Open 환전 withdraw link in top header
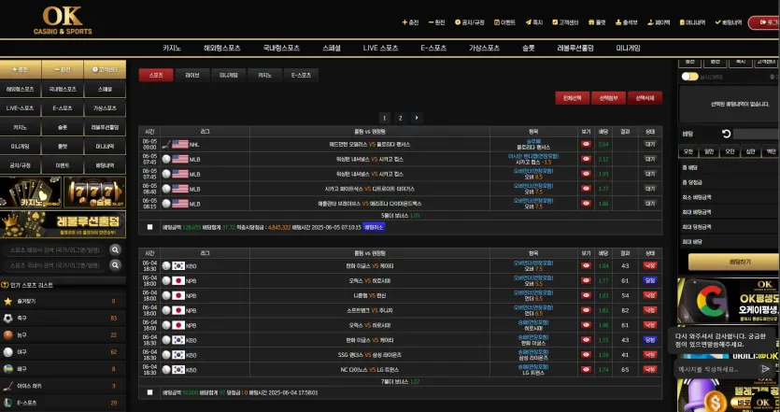The image size is (780, 412). [x=437, y=22]
